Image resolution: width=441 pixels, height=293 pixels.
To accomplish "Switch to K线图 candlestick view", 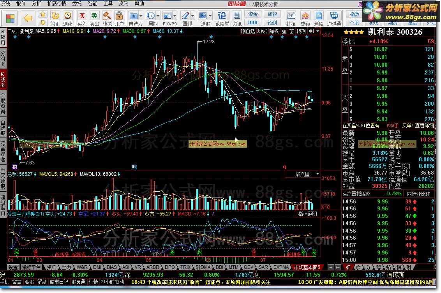I will coord(3,79).
